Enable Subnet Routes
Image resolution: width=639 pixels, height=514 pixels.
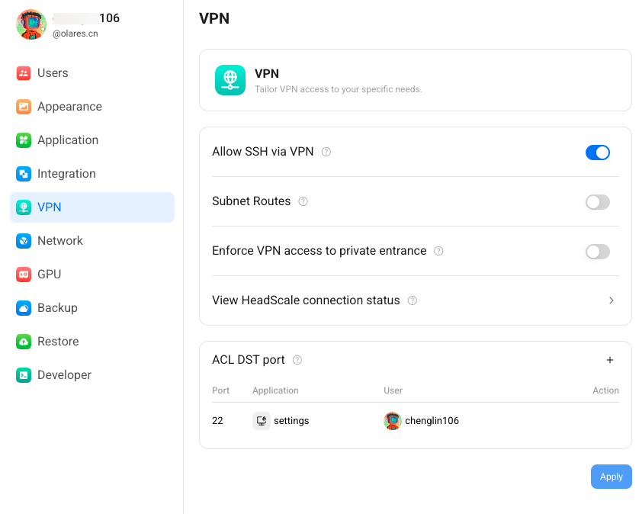click(x=598, y=202)
